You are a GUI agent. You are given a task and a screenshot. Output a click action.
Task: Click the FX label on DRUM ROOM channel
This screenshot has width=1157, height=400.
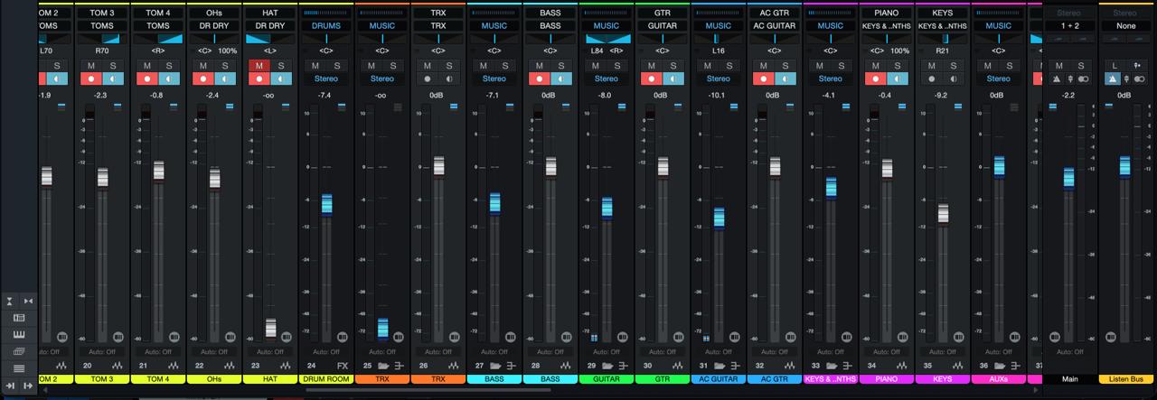pos(343,366)
